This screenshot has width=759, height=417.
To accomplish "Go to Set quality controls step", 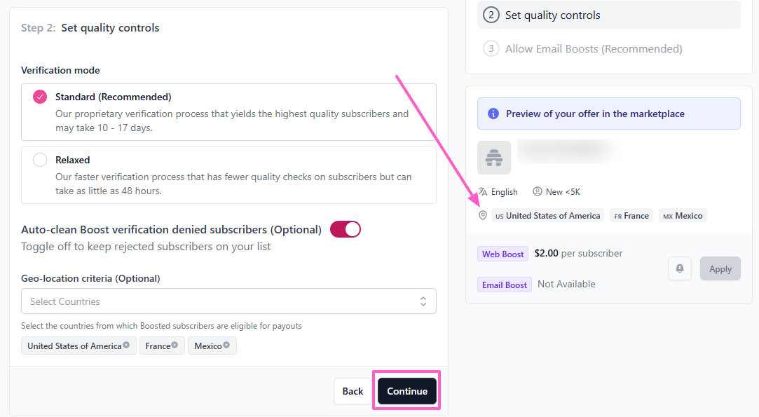I will tap(552, 15).
